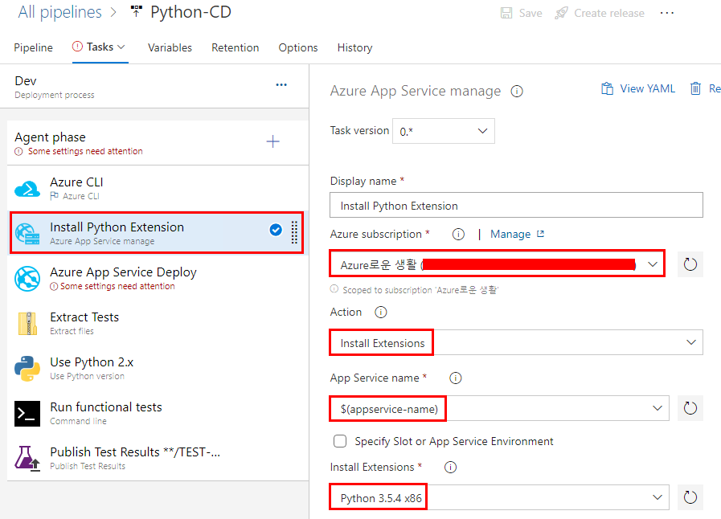Open the Task version dropdown
Viewport: 721px width, 519px height.
pyautogui.click(x=443, y=131)
